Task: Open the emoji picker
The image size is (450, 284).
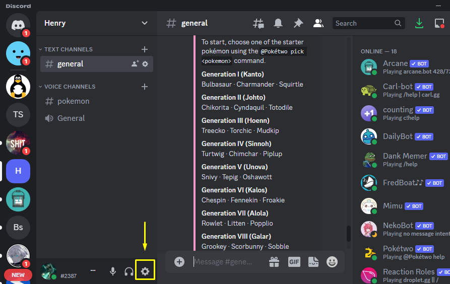Action: (x=332, y=262)
